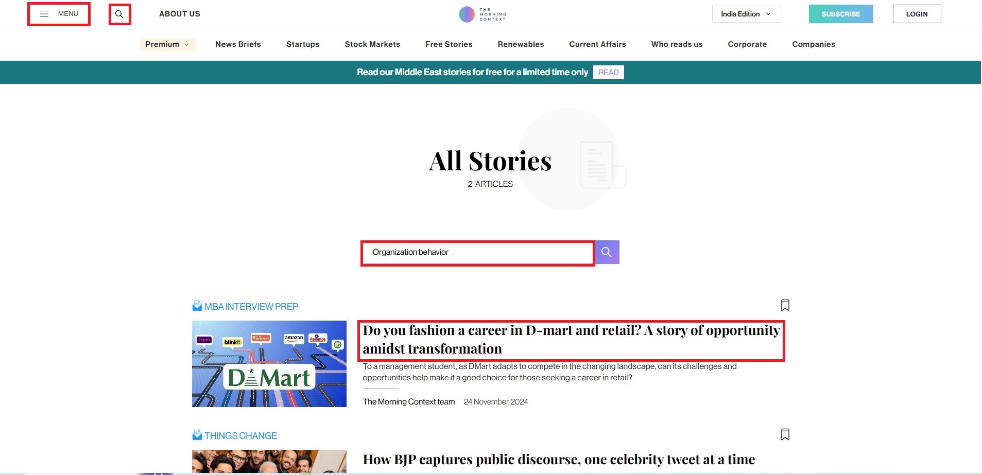Open the D-mart career headline link
The image size is (982, 475).
(x=571, y=340)
